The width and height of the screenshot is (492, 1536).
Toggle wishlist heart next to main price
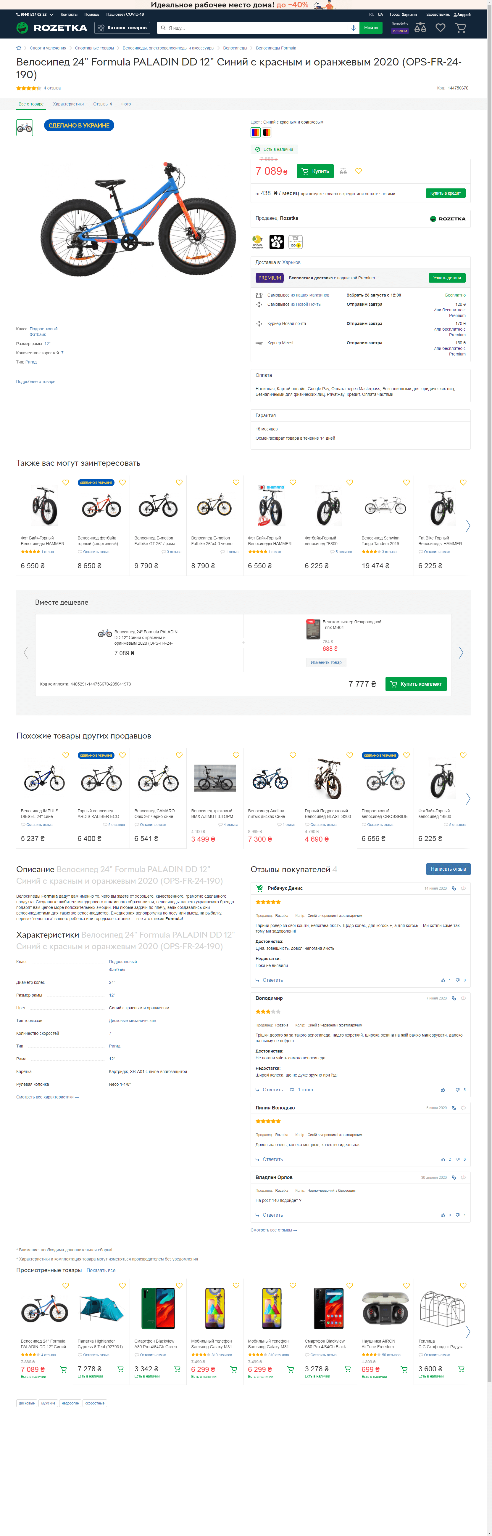click(x=359, y=171)
